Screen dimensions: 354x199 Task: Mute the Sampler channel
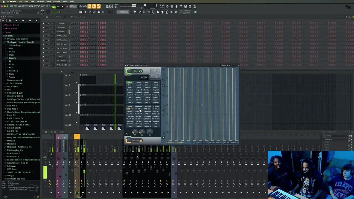click(43, 23)
